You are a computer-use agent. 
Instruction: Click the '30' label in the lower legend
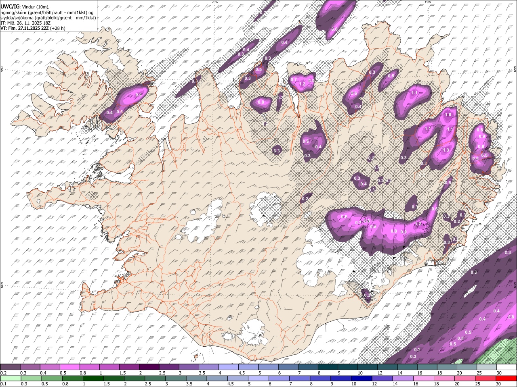[x=499, y=384]
